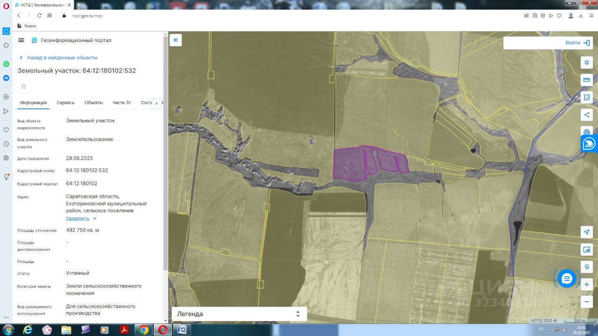Image resolution: width=598 pixels, height=336 pixels.
Task: Open Internet Explorer from the taskbar
Action: click(28, 330)
